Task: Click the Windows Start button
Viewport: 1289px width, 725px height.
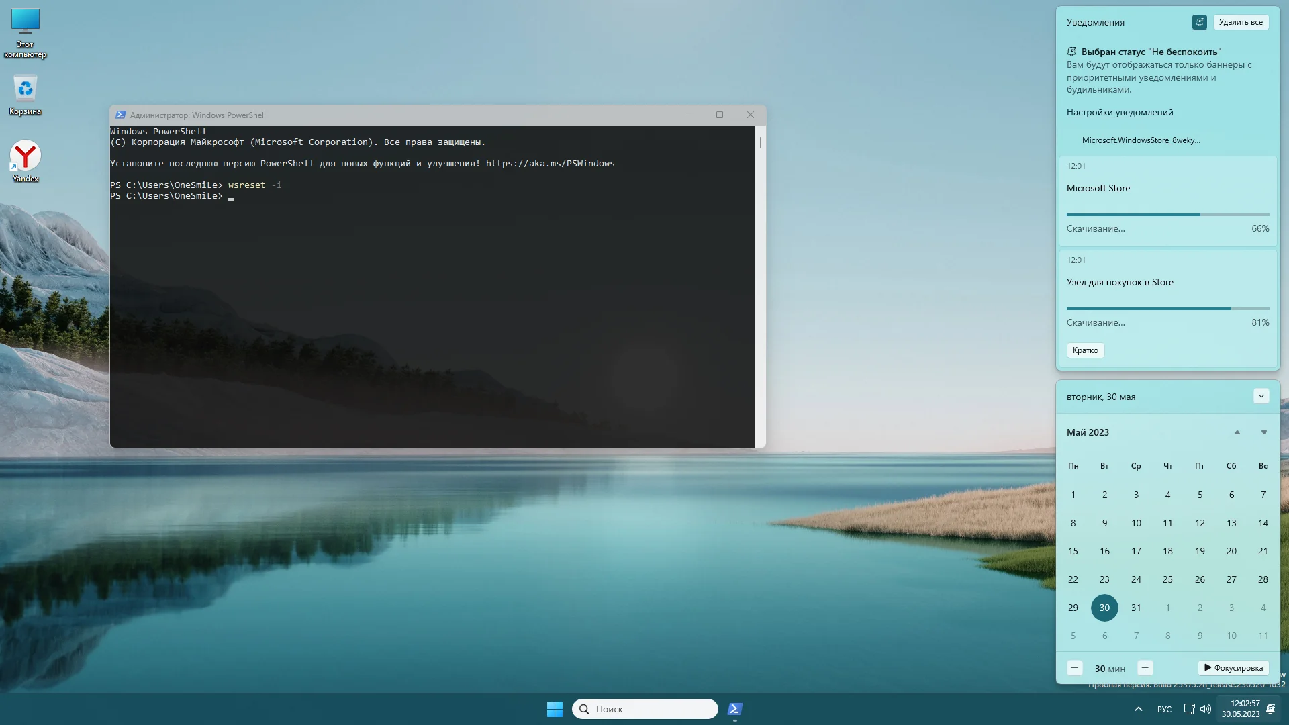Action: click(x=555, y=709)
